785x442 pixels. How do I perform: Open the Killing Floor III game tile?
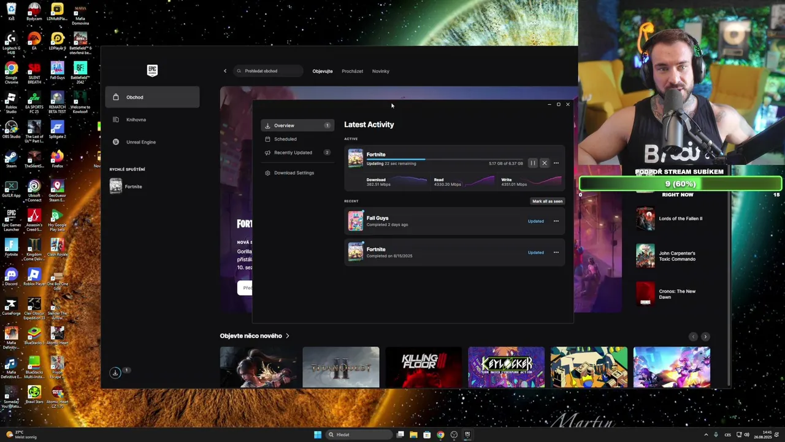pyautogui.click(x=423, y=367)
